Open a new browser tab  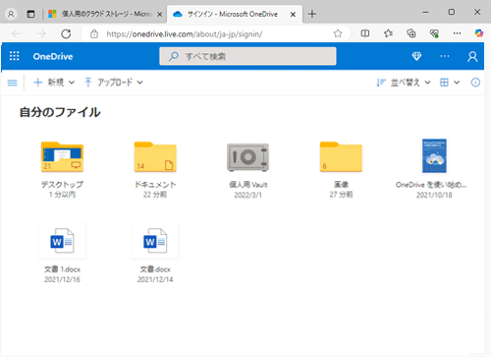[x=312, y=14]
